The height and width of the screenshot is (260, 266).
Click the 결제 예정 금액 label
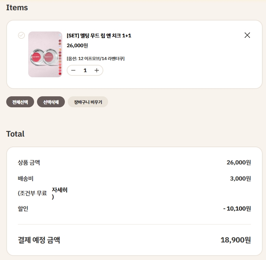pos(39,240)
